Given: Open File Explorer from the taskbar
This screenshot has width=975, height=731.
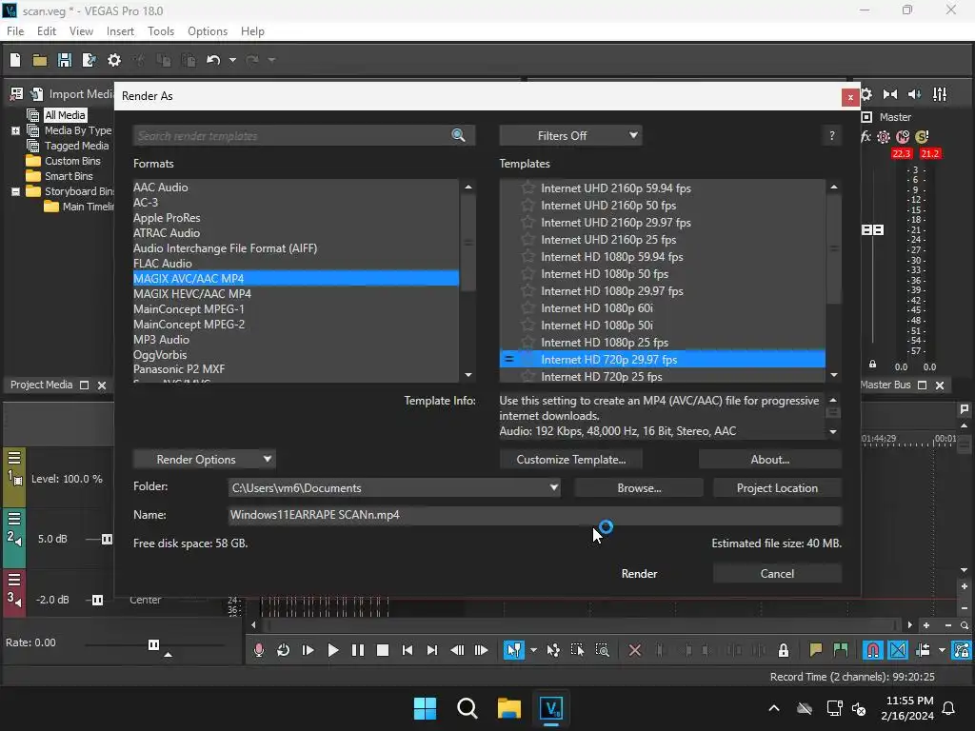Looking at the screenshot, I should 508,708.
